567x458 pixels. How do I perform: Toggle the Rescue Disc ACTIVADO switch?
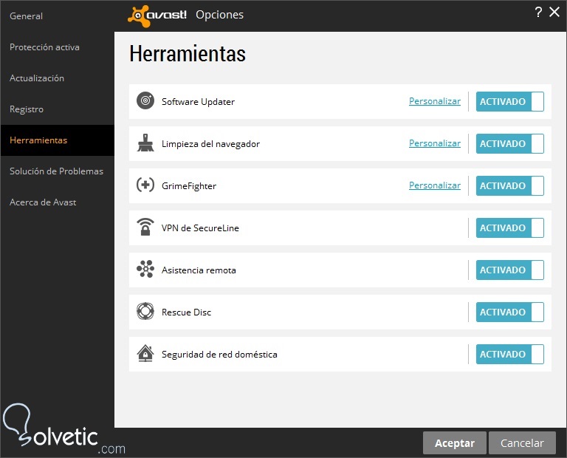point(510,312)
